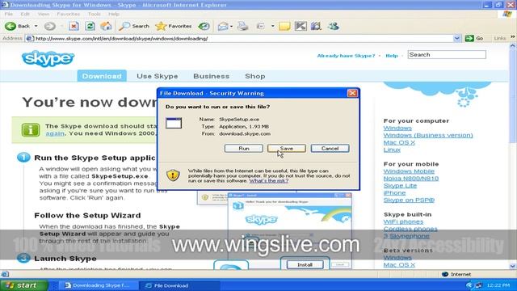Click the Go button beside the address bar
Image resolution: width=517 pixels, height=291 pixels.
coord(474,38)
